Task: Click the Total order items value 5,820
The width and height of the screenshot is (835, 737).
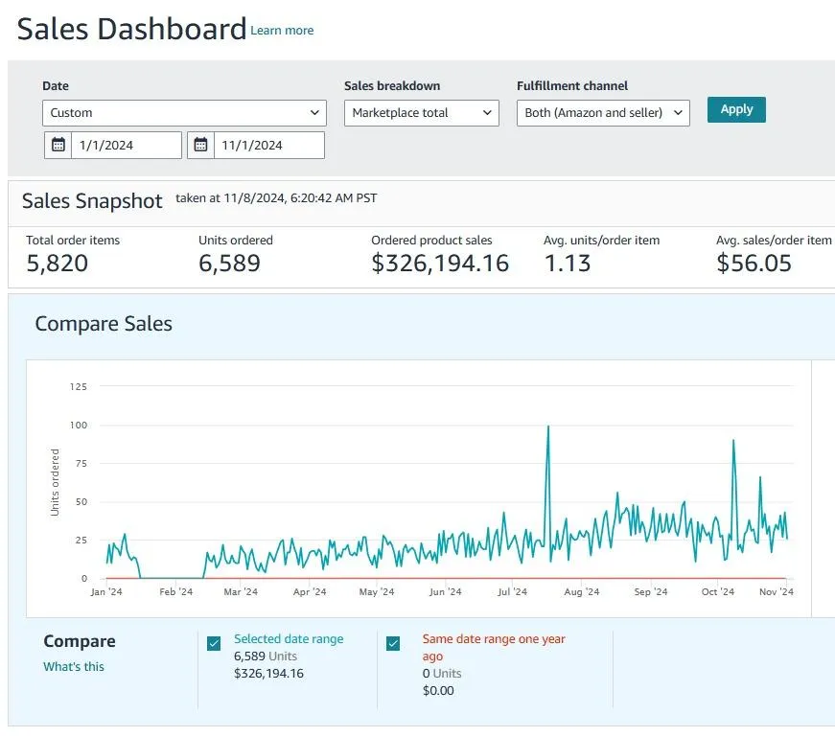Action: click(57, 264)
